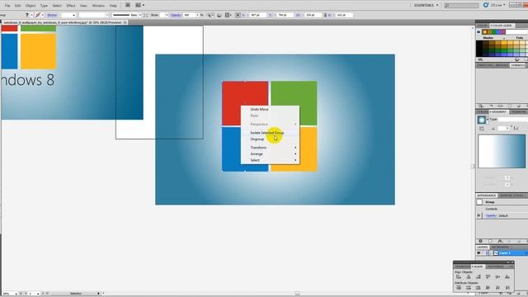528x297 pixels.
Task: Click the width value field
Action: [313, 15]
